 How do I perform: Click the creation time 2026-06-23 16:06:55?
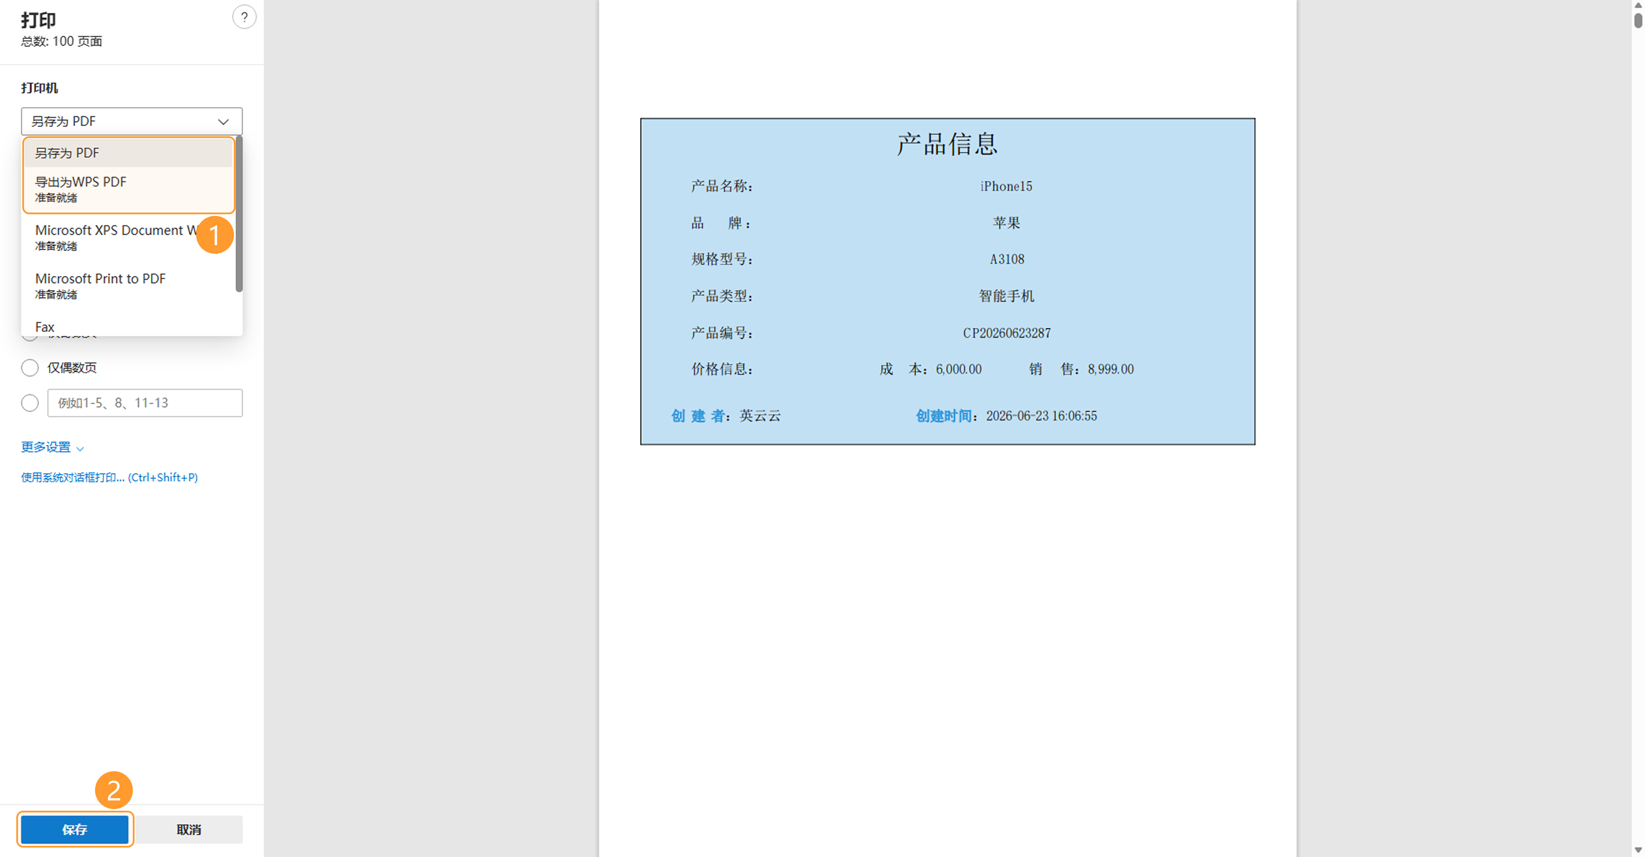(1041, 416)
